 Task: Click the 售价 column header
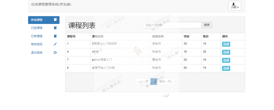pyautogui.click(x=206, y=36)
